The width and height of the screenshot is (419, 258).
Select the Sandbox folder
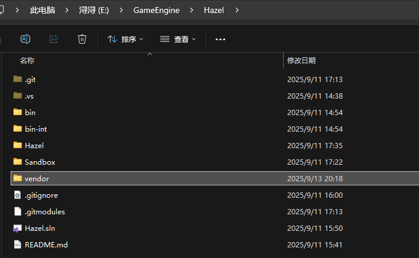40,162
